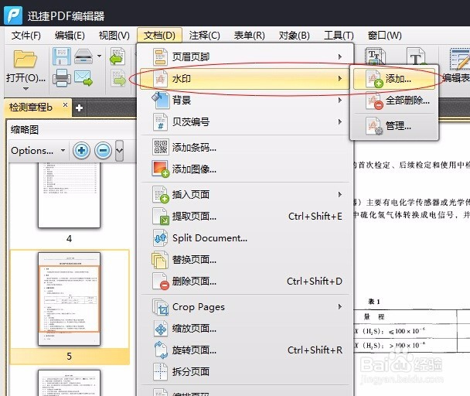The image size is (470, 396).
Task: Open the scanner dropdown arrow
Action: coord(99,56)
